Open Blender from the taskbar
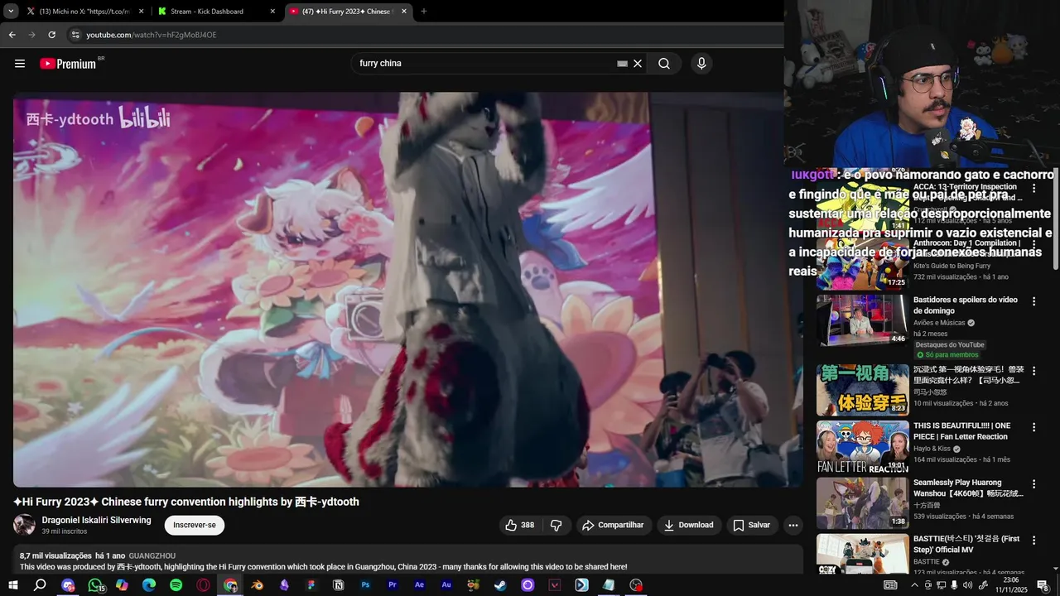Screen dimensions: 1060x596 [258, 585]
